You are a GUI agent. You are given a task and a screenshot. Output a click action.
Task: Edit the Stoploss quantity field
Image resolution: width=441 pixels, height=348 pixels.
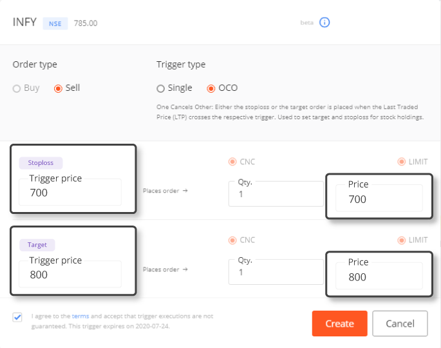[x=276, y=194]
